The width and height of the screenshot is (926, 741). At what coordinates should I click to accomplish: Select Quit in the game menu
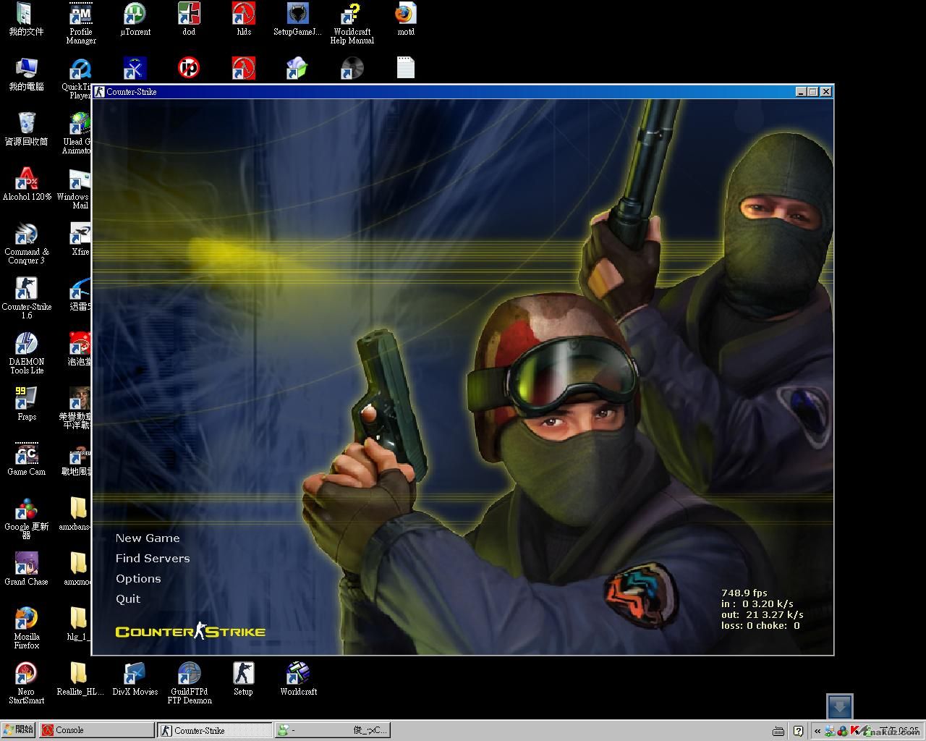128,599
